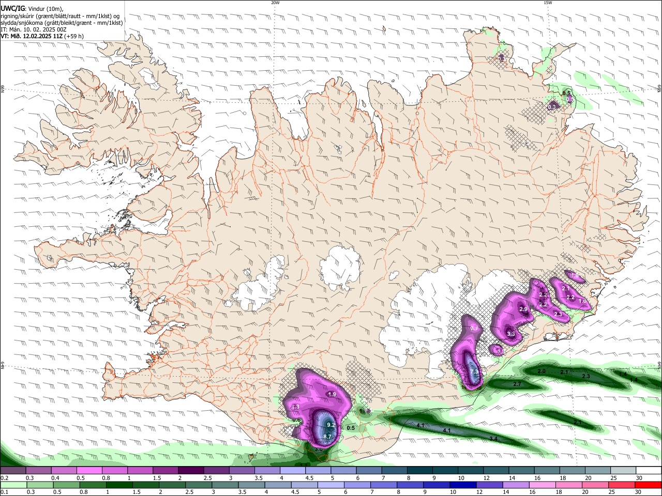This screenshot has height=496, width=662.
Task: Click the white 30 swatch, upper legend row
Action: pyautogui.click(x=649, y=471)
